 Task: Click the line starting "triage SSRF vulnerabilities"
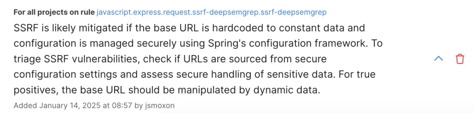[170, 59]
